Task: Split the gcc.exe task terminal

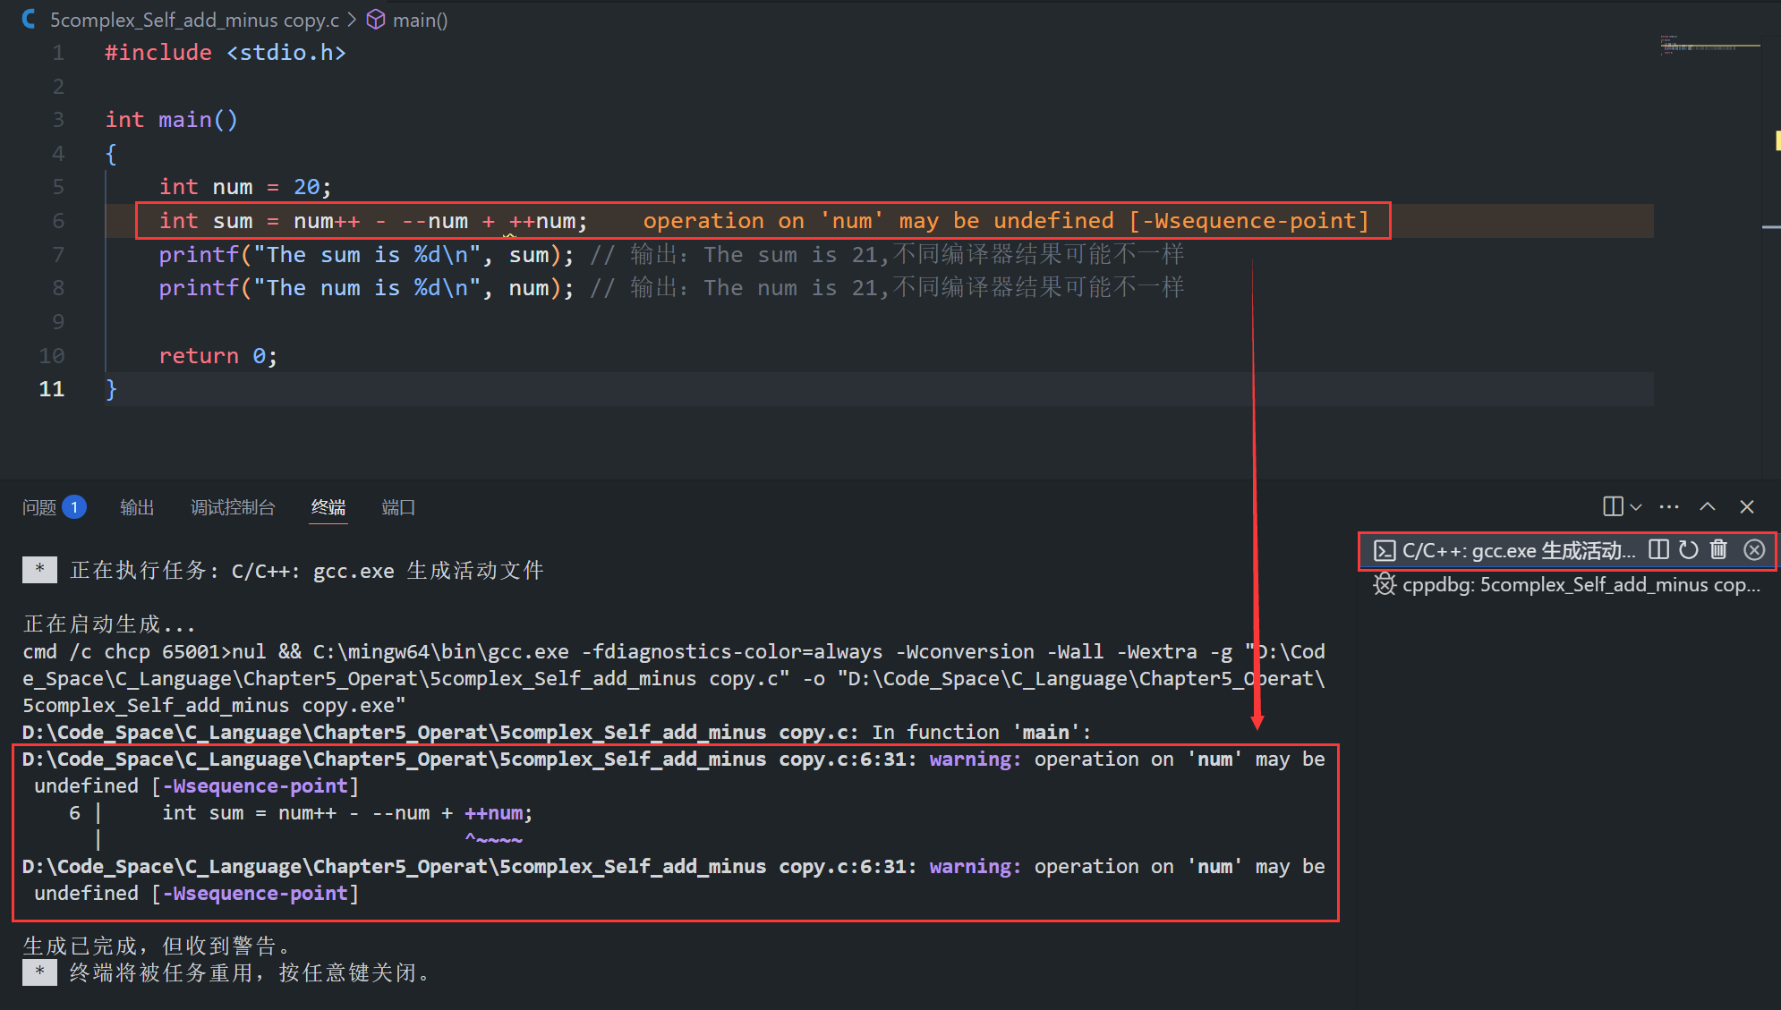Action: click(x=1658, y=549)
